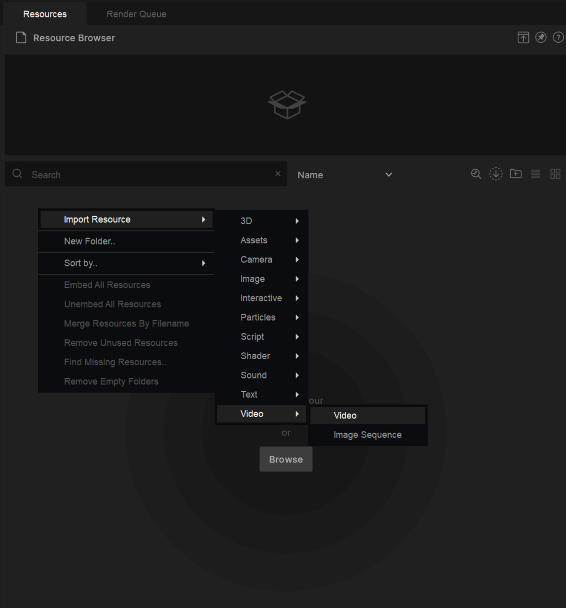
Task: Expand the 3D import submenu
Action: click(x=261, y=221)
